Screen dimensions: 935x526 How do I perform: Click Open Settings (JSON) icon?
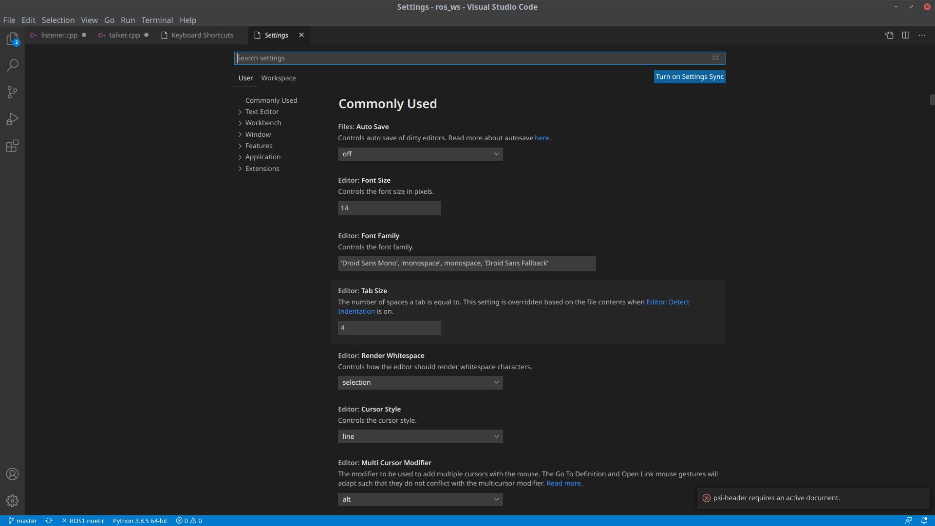tap(889, 35)
